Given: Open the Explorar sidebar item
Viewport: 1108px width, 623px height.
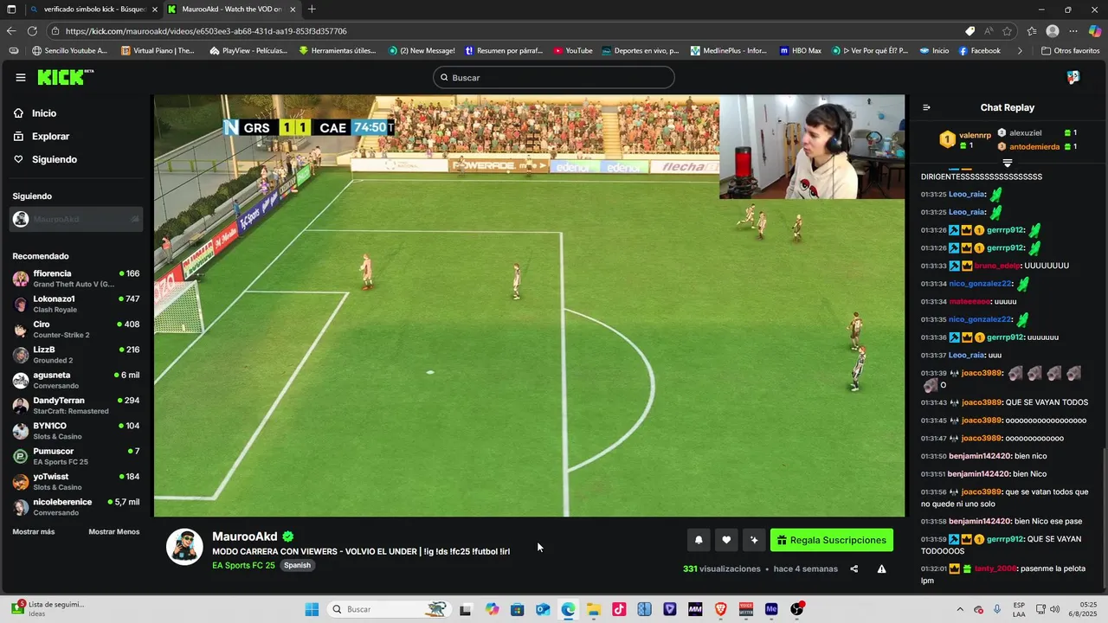Looking at the screenshot, I should [41, 137].
